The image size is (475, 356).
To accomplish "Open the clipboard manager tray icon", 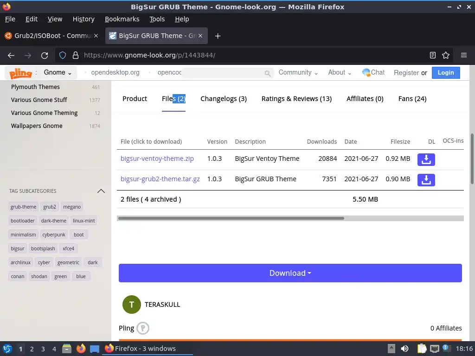I will click(422, 349).
